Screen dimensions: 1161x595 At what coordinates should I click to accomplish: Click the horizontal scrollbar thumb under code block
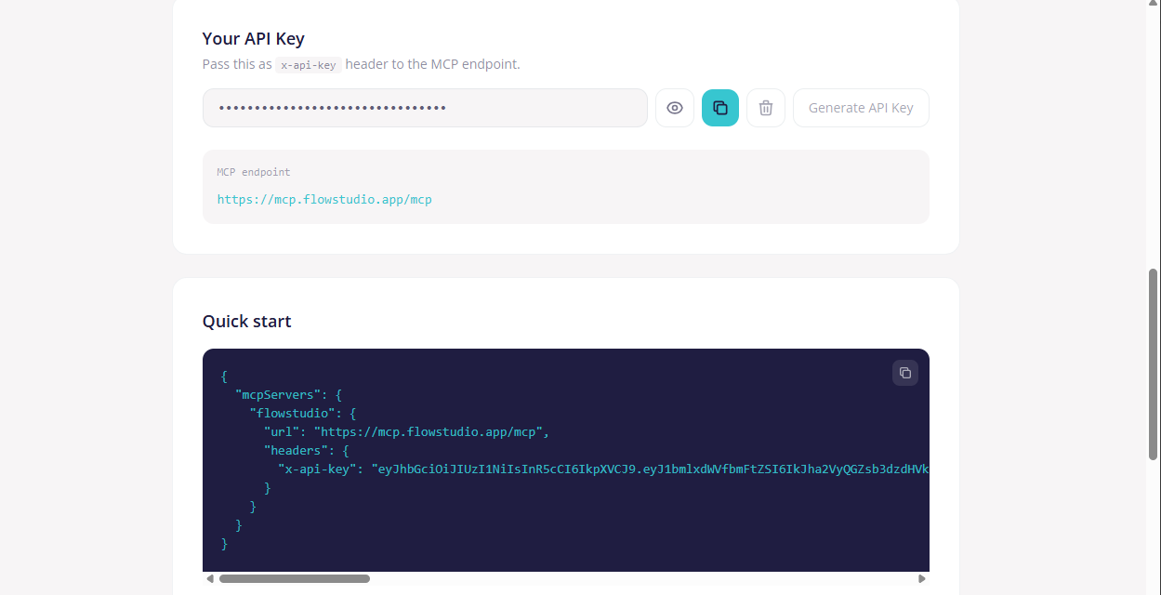pos(295,578)
